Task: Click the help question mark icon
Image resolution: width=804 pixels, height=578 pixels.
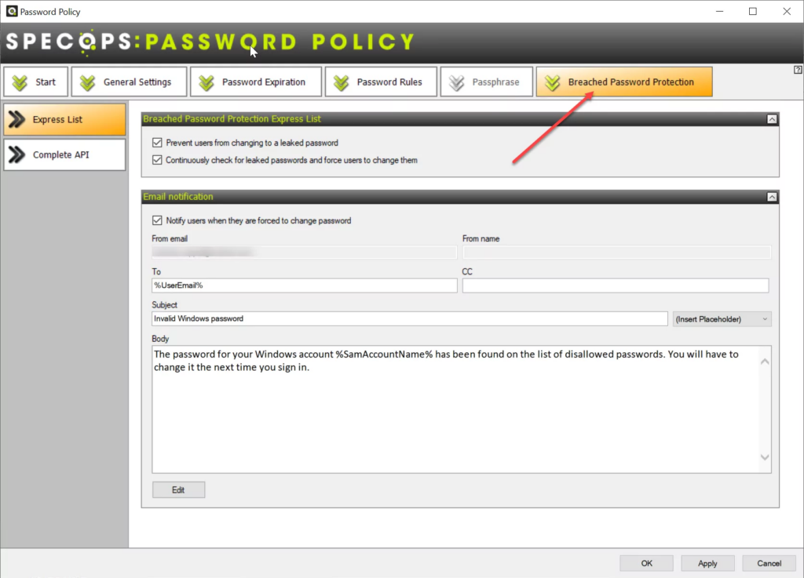Action: [x=798, y=70]
